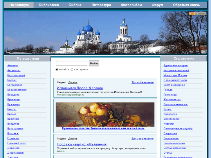
Task: Open the Иконы link
Action: click(x=167, y=109)
